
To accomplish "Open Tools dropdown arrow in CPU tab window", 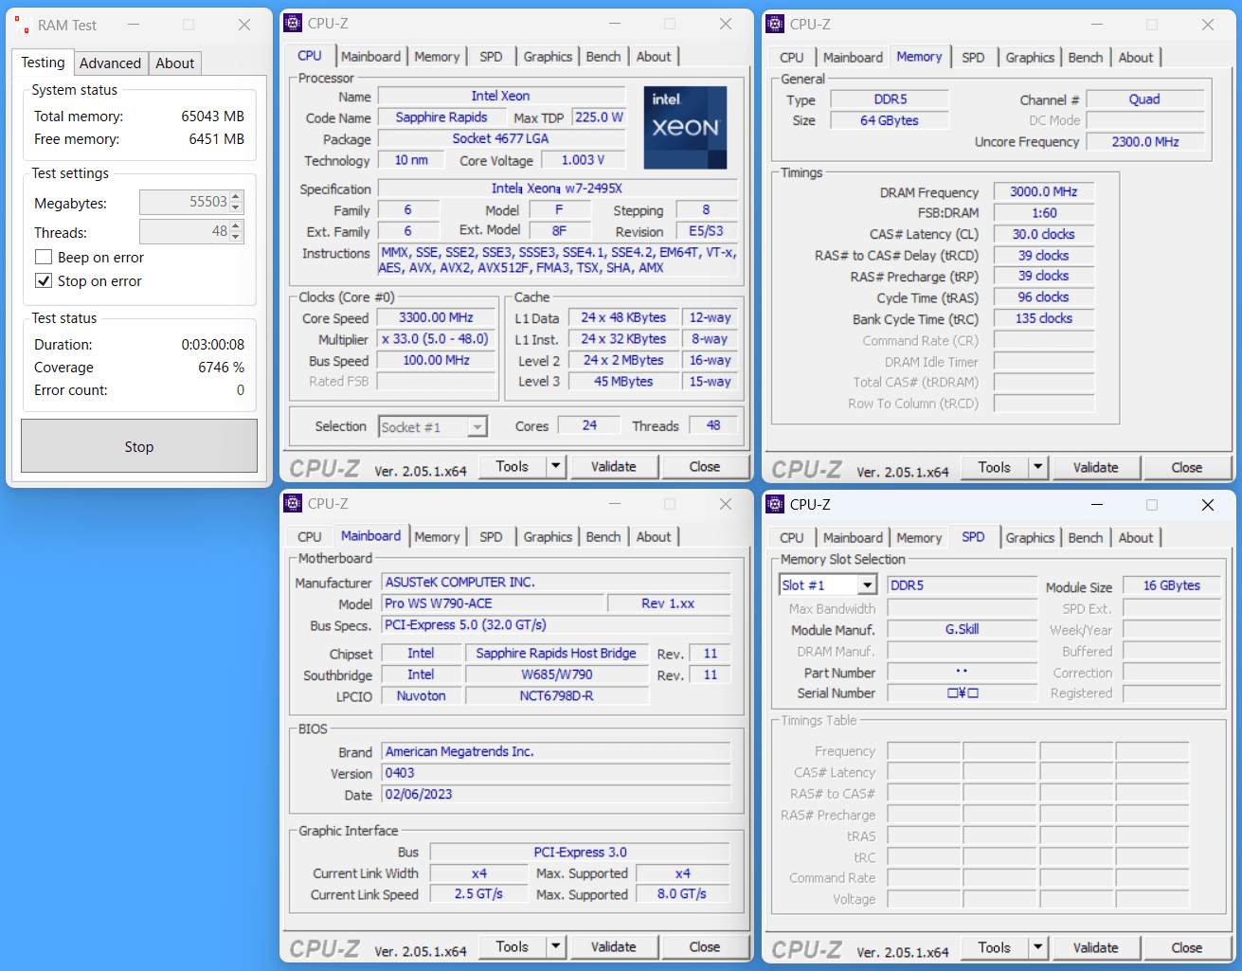I will coord(556,466).
